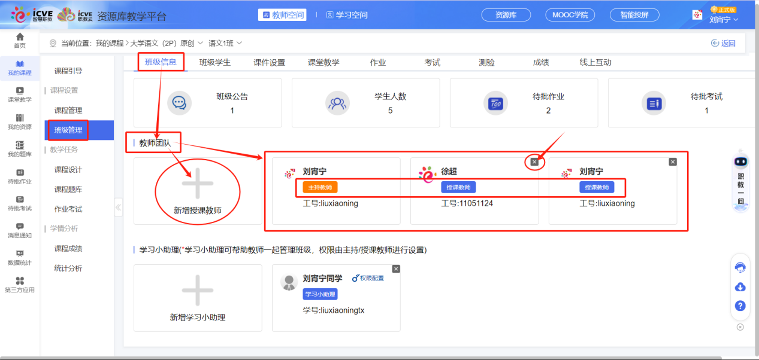759x360 pixels.
Task: Click the 新增授课教师 plus icon
Action: click(198, 184)
